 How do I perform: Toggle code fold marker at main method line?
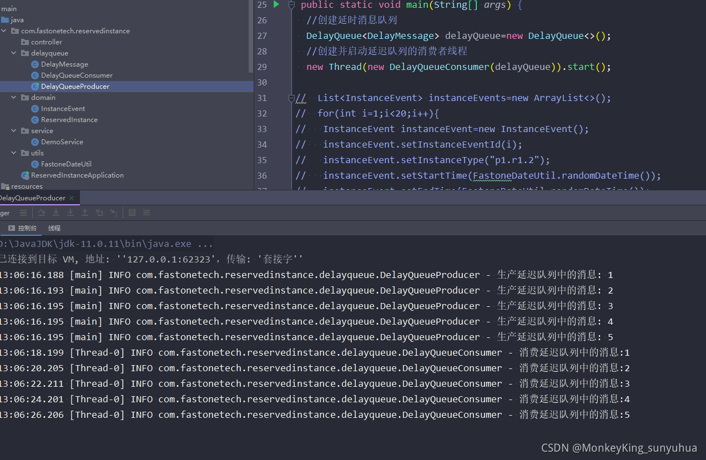point(292,5)
